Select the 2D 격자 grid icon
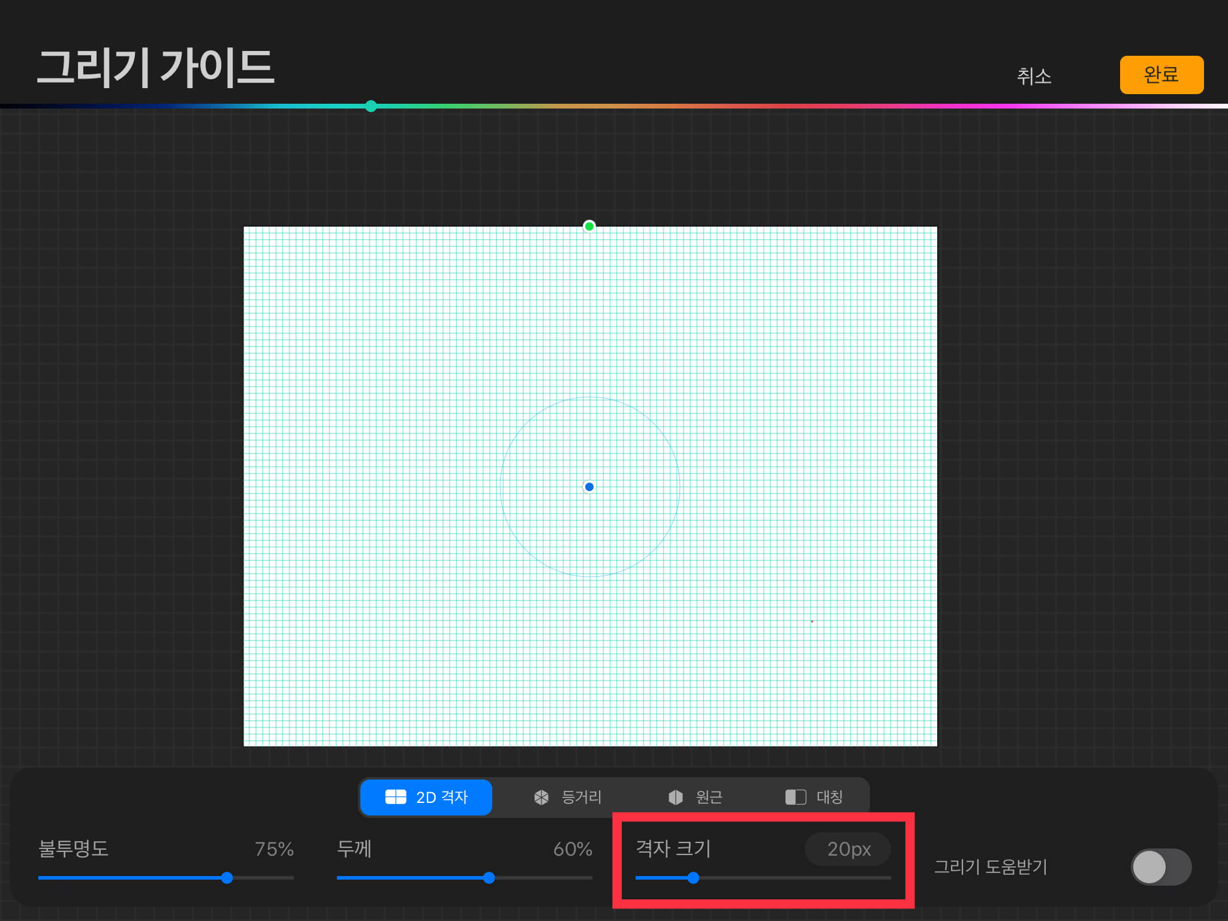Image resolution: width=1228 pixels, height=921 pixels. pos(396,797)
